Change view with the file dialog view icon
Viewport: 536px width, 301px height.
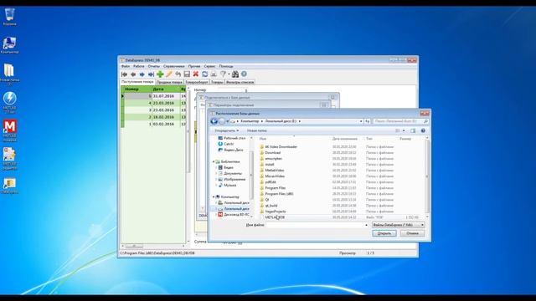398,130
